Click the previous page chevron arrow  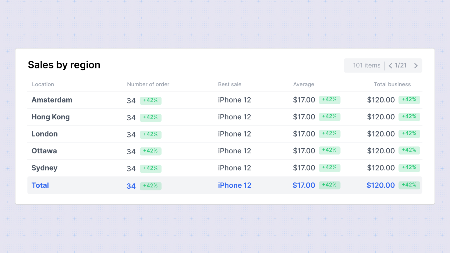click(x=390, y=66)
